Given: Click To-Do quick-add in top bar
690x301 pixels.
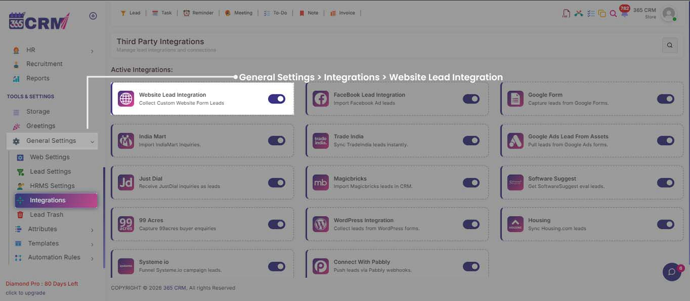Looking at the screenshot, I should tap(275, 13).
